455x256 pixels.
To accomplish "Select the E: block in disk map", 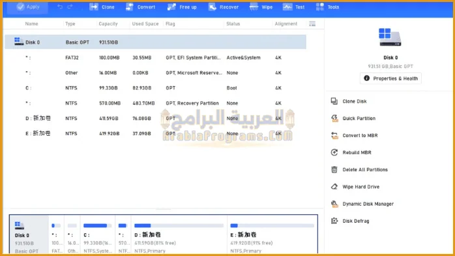I will 272,235.
